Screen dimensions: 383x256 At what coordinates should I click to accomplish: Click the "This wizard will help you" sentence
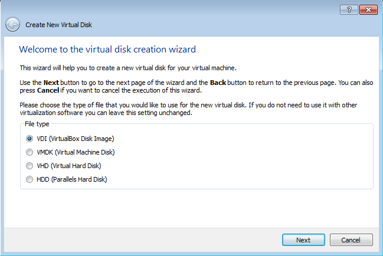tap(128, 68)
